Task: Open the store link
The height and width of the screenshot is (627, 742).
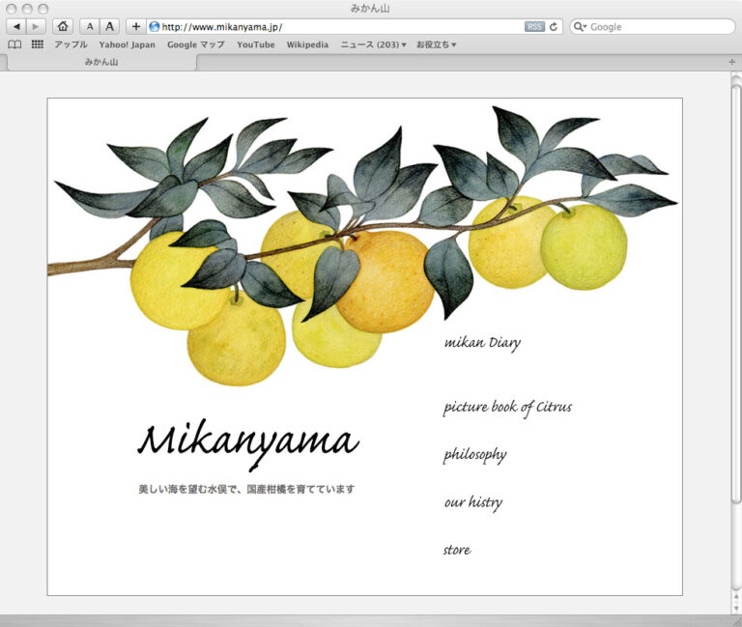Action: (x=457, y=550)
